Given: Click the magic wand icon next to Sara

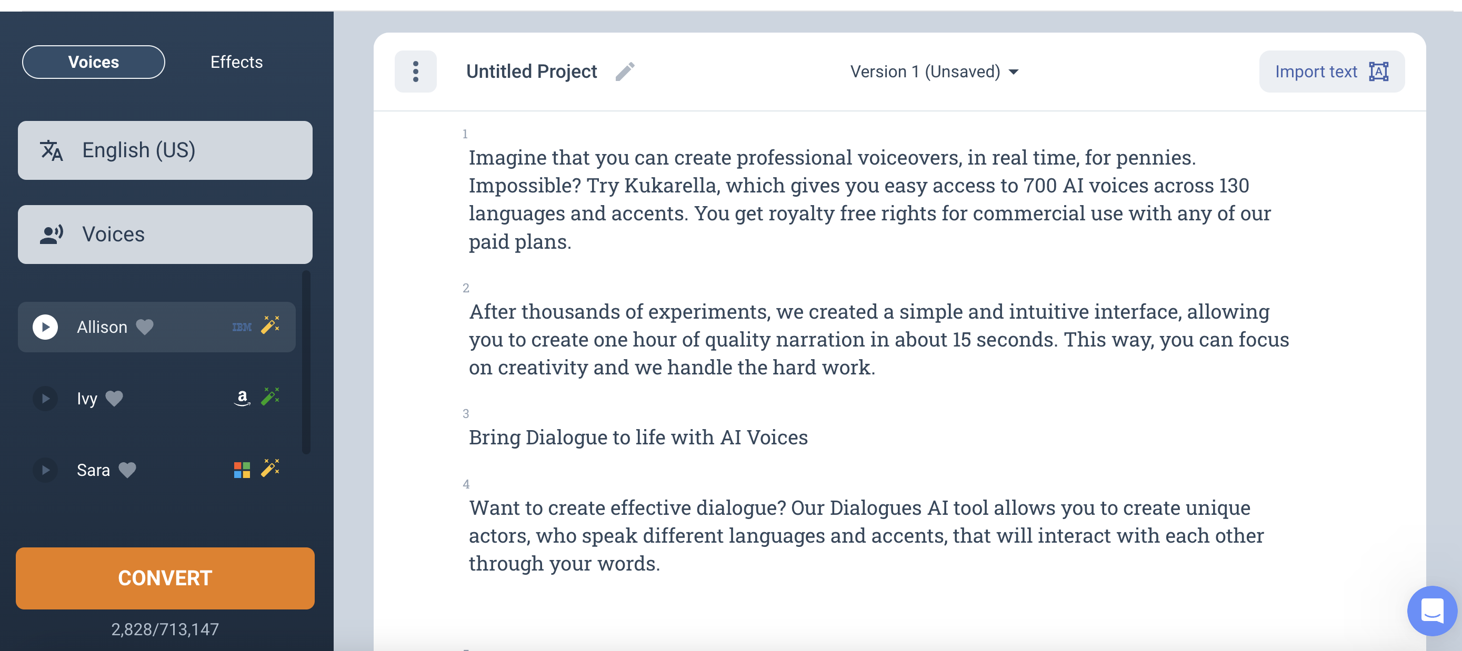Looking at the screenshot, I should coord(270,468).
